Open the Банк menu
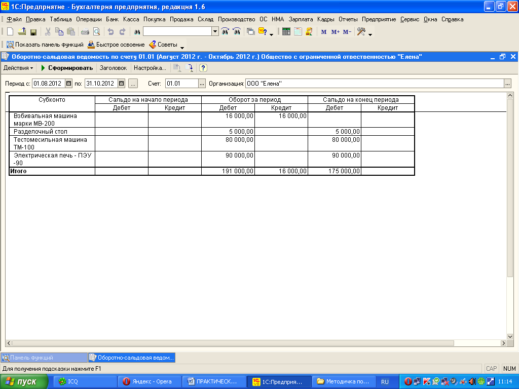The image size is (519, 389). click(112, 19)
